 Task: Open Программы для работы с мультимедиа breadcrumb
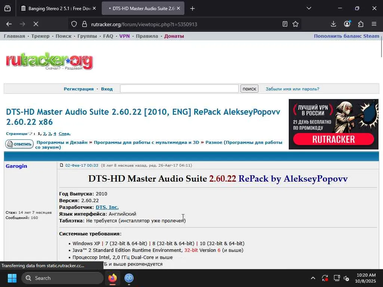click(x=146, y=142)
